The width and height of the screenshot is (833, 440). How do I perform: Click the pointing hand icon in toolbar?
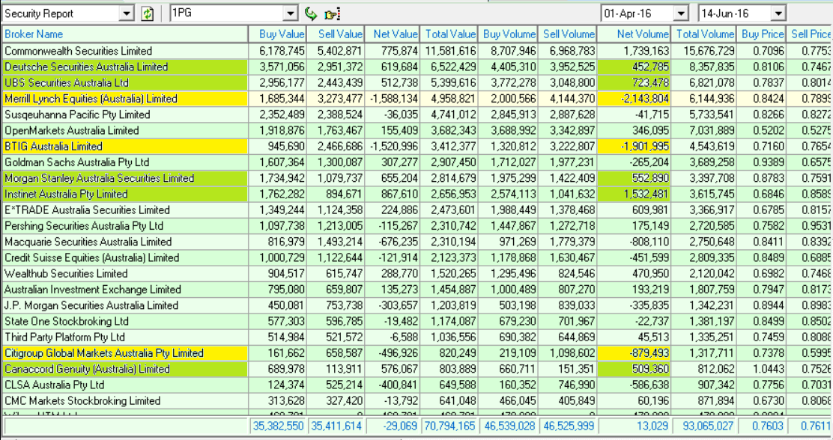click(x=333, y=13)
